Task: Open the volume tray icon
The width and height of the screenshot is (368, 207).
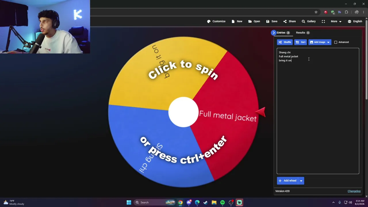Action: (x=350, y=202)
